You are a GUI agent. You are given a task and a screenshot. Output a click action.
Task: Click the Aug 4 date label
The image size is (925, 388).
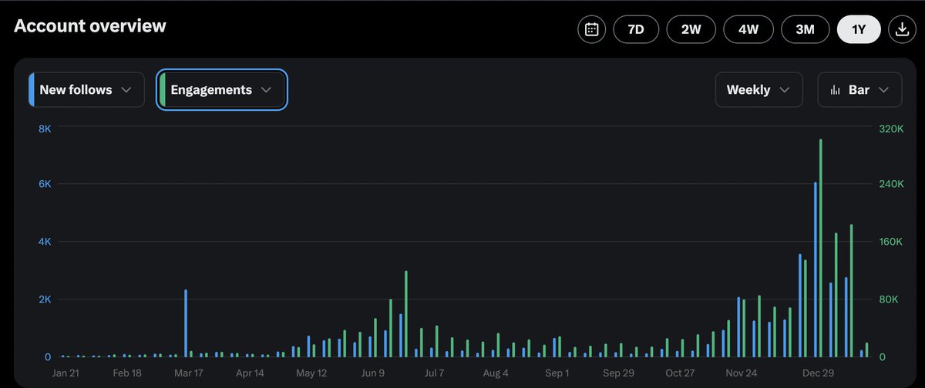(x=495, y=373)
